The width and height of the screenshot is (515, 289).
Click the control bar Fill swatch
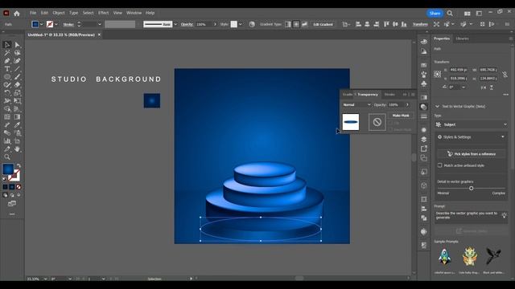click(x=35, y=24)
